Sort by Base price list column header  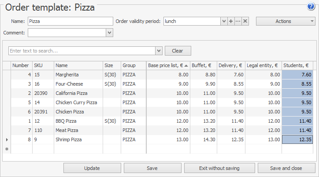(168, 65)
